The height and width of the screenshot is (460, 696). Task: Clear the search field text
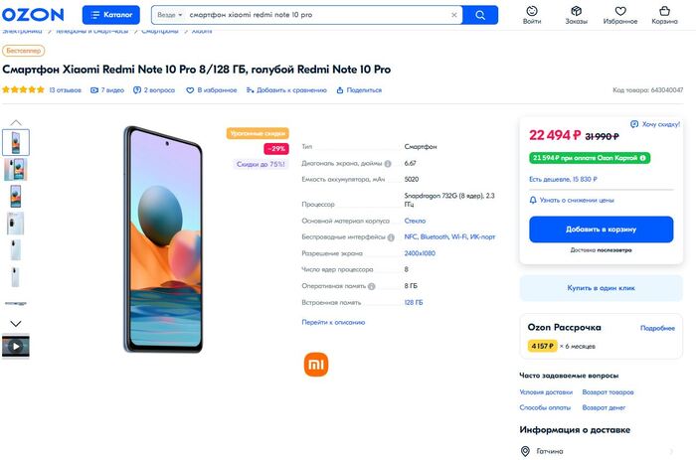click(x=454, y=15)
